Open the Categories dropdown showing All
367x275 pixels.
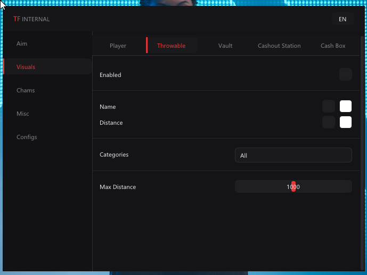[x=293, y=155]
